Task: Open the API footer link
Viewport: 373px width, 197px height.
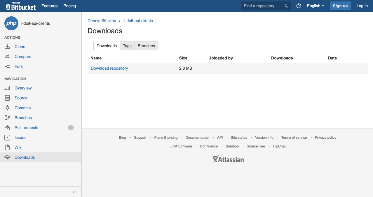Action: [x=220, y=138]
